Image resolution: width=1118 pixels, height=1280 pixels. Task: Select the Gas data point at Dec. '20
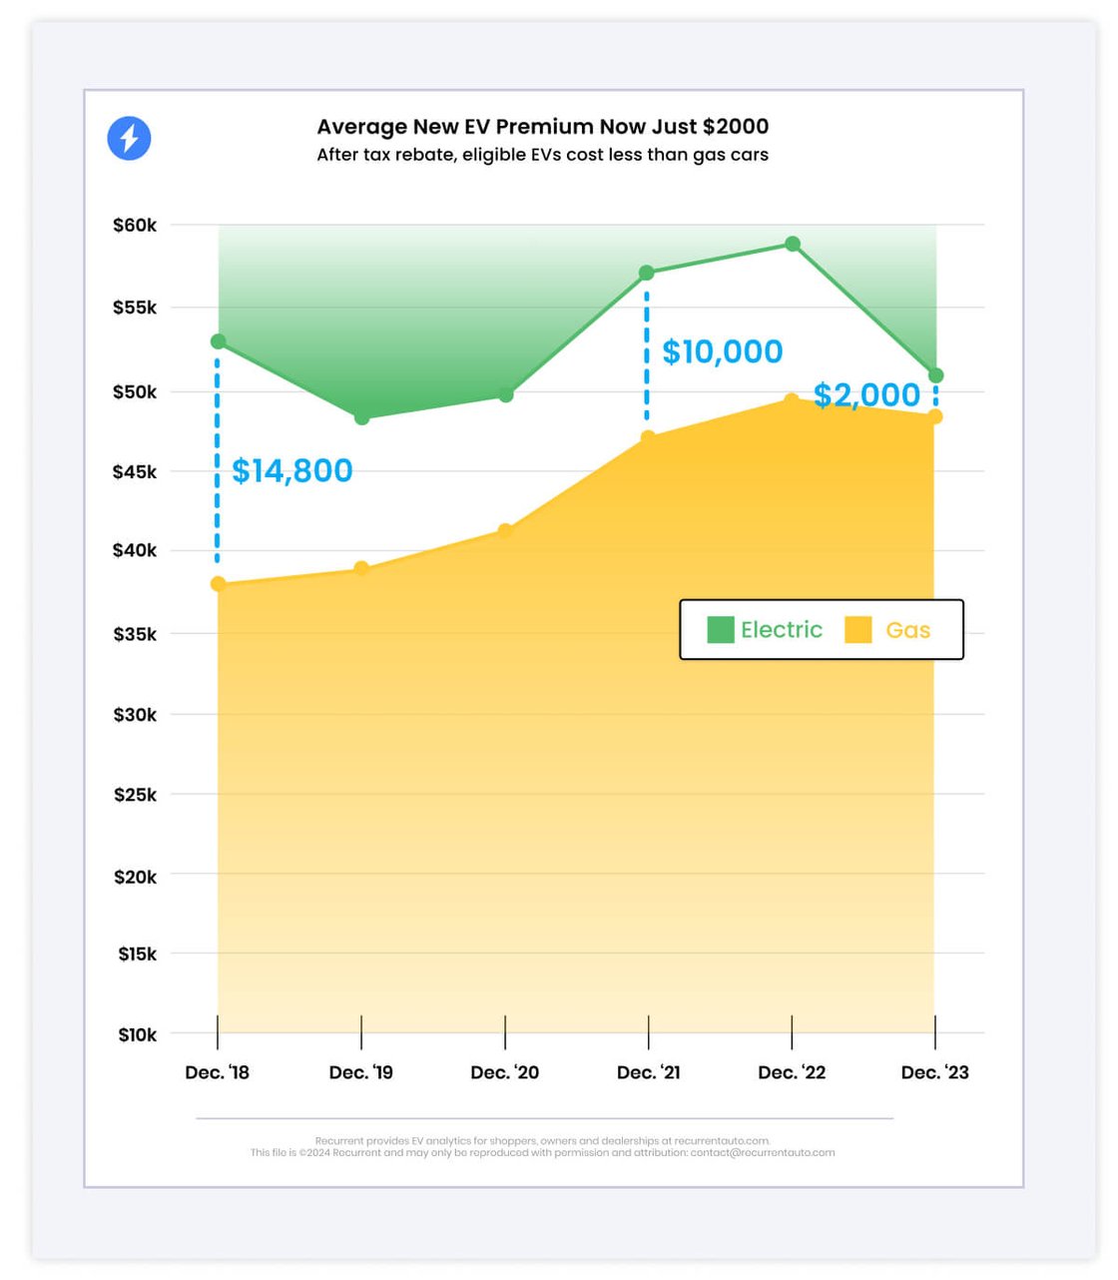[505, 530]
